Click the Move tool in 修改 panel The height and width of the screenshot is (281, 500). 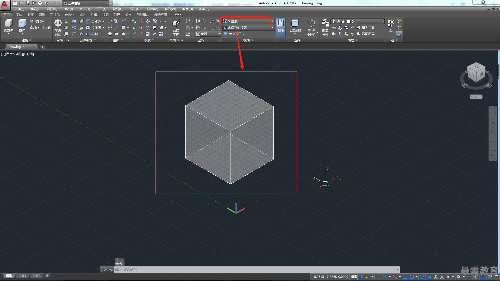(148, 21)
